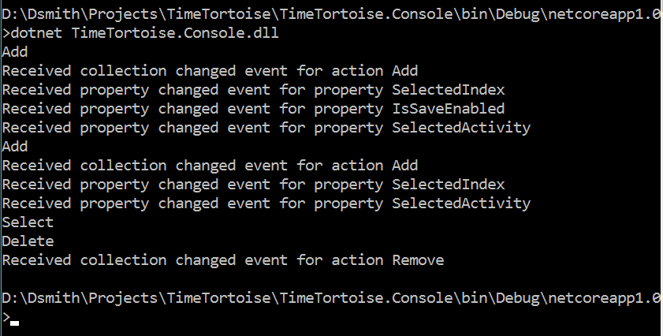This screenshot has height=336, width=663.
Task: Click the IsSaveEnabled property name
Action: [x=449, y=109]
